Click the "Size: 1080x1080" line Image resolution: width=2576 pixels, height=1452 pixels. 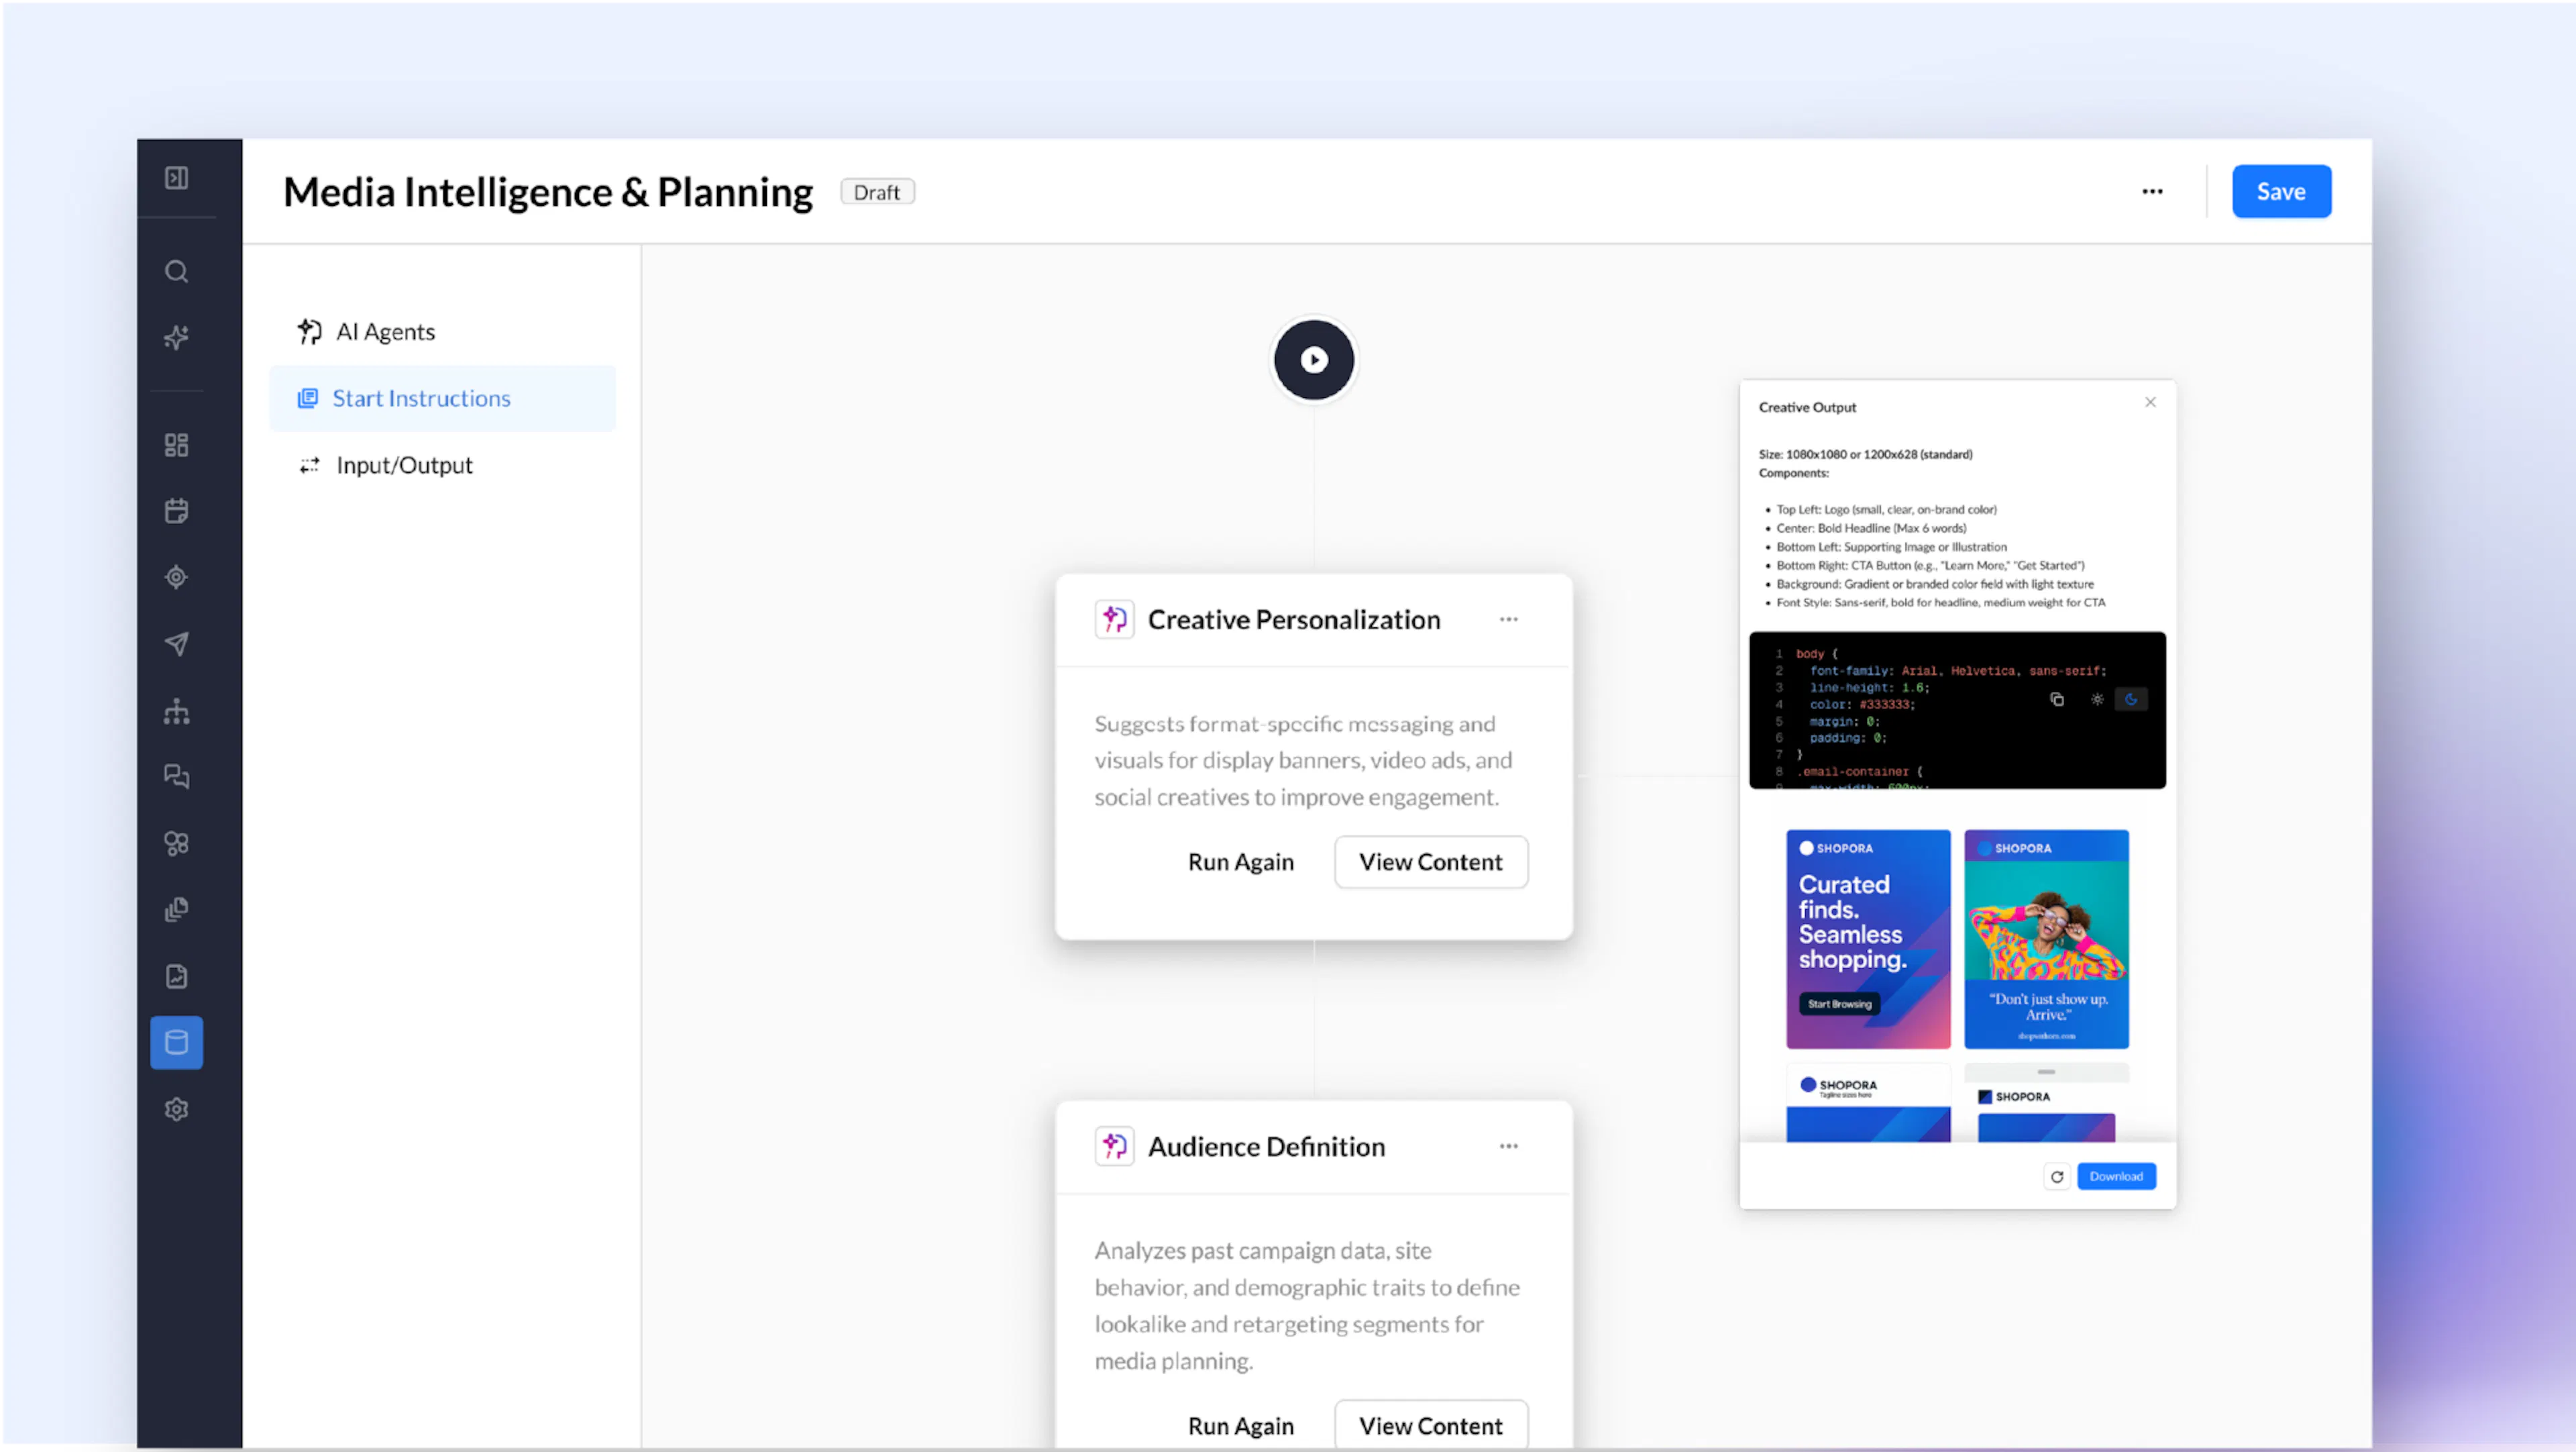pyautogui.click(x=1866, y=455)
